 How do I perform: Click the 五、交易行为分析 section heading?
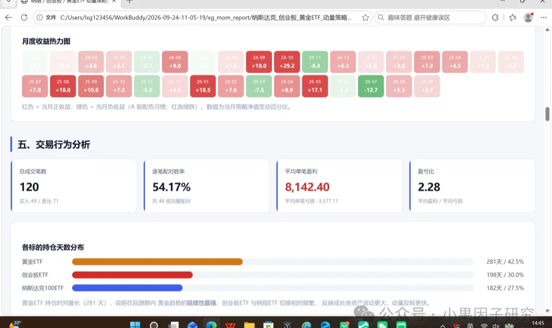pyautogui.click(x=54, y=145)
